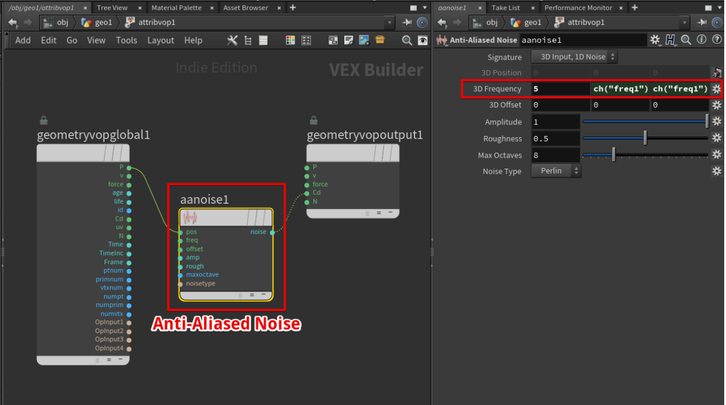This screenshot has height=405, width=726.
Task: Open the Layout menu
Action: pyautogui.click(x=160, y=40)
